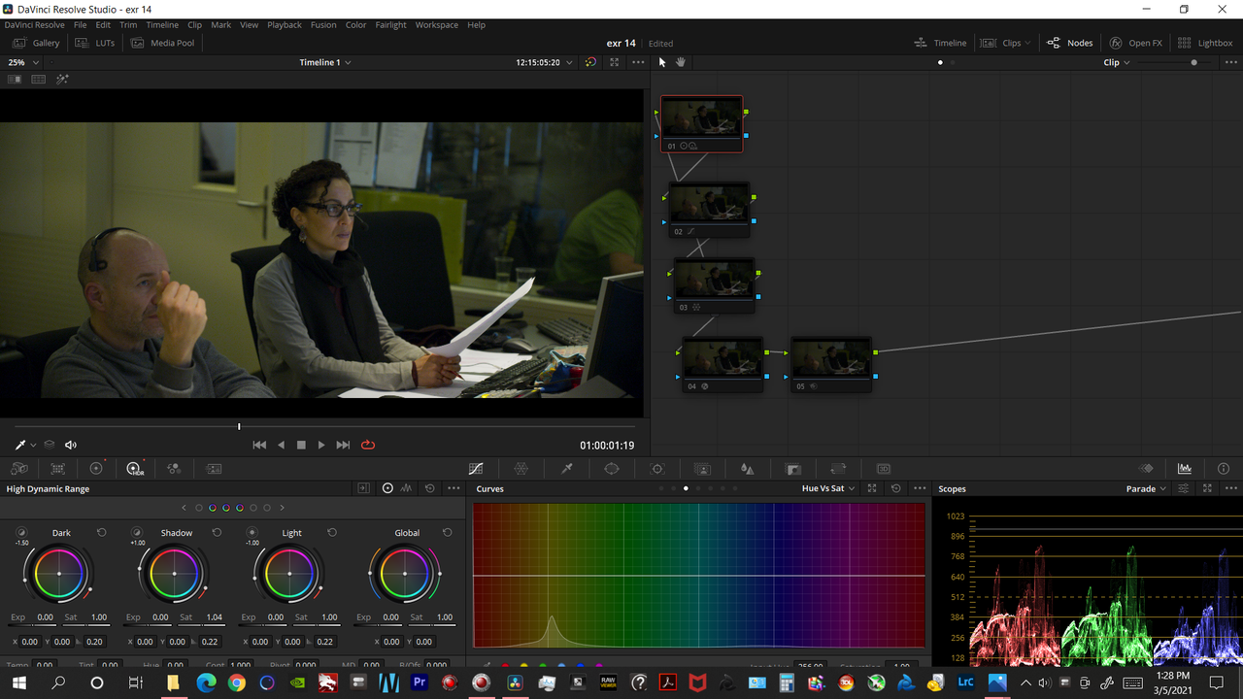This screenshot has height=699, width=1243.
Task: Adjust the node graph zoom slider
Action: click(1193, 62)
